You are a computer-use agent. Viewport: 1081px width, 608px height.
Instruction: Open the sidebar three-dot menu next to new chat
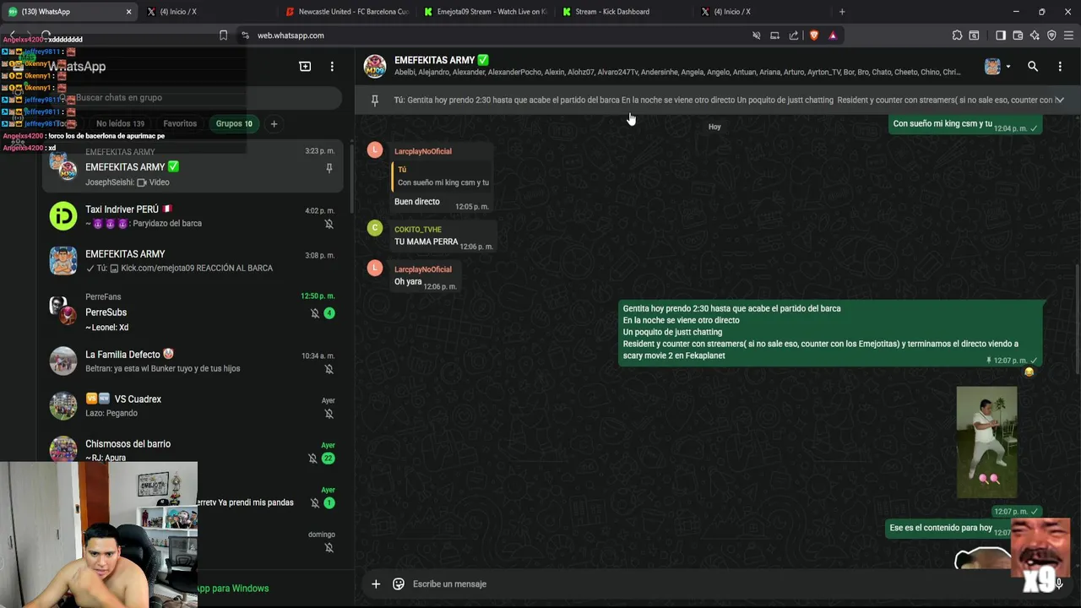[332, 66]
